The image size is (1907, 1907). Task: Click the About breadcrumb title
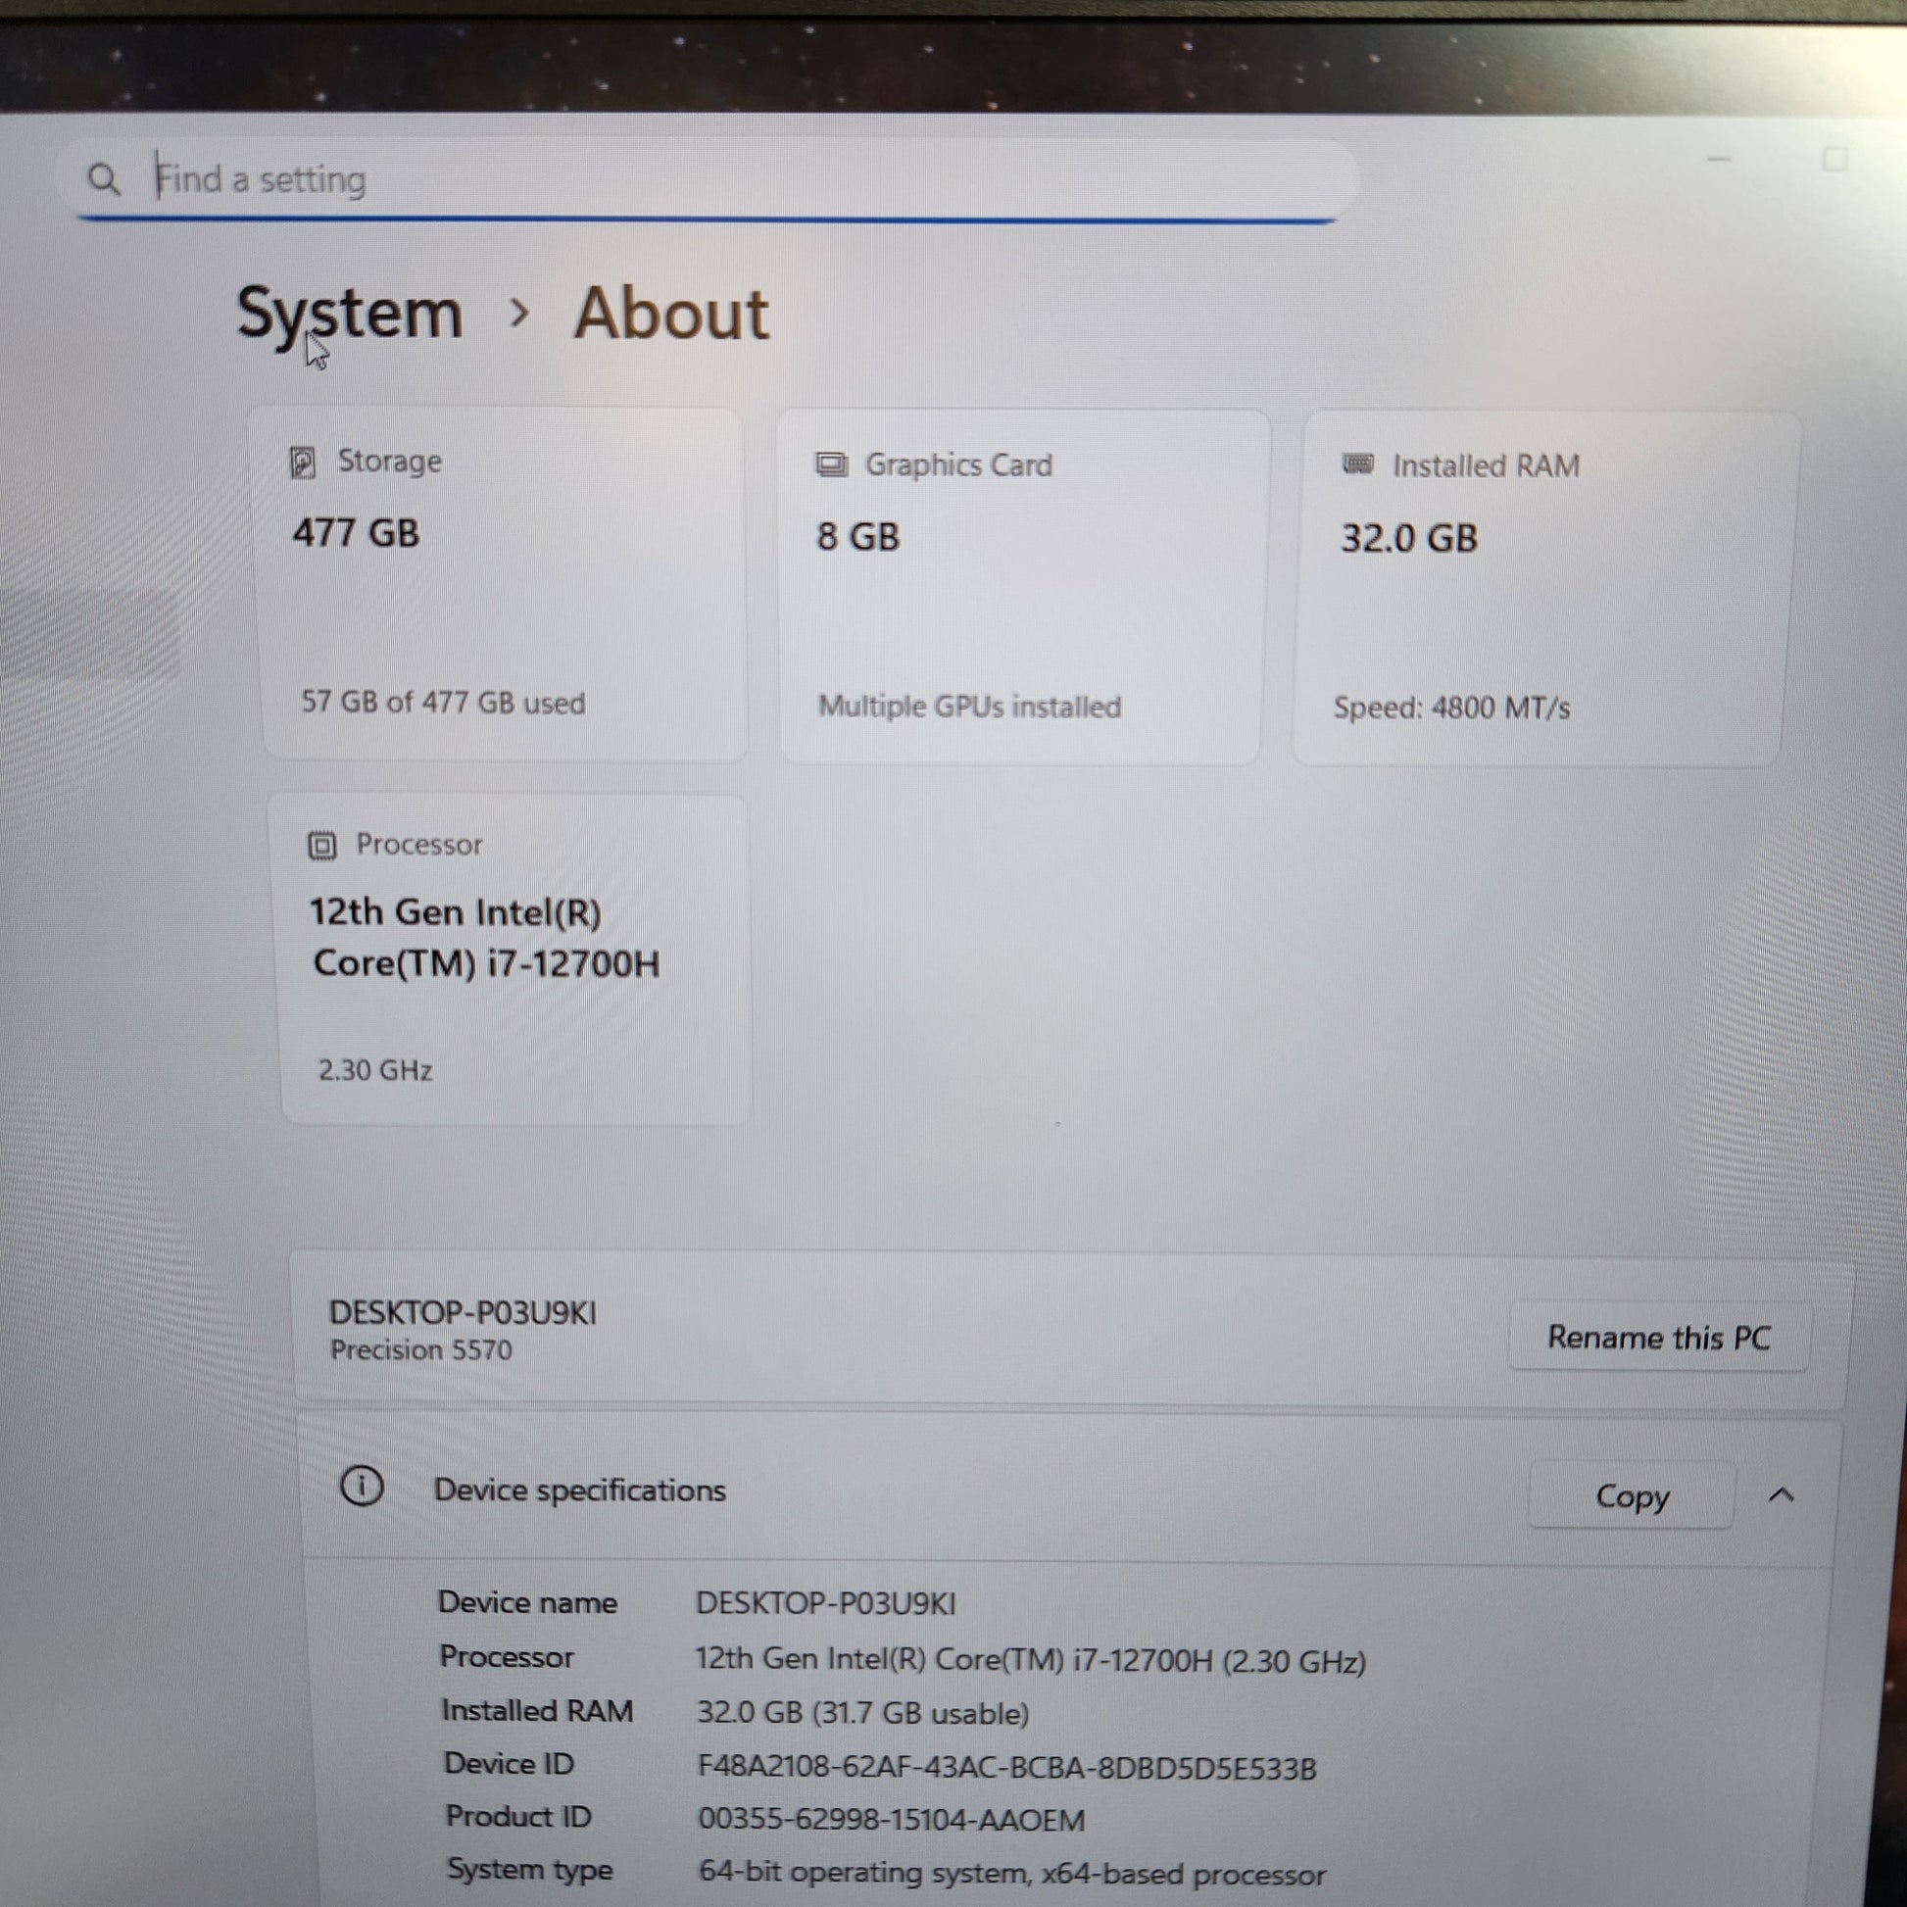tap(671, 314)
